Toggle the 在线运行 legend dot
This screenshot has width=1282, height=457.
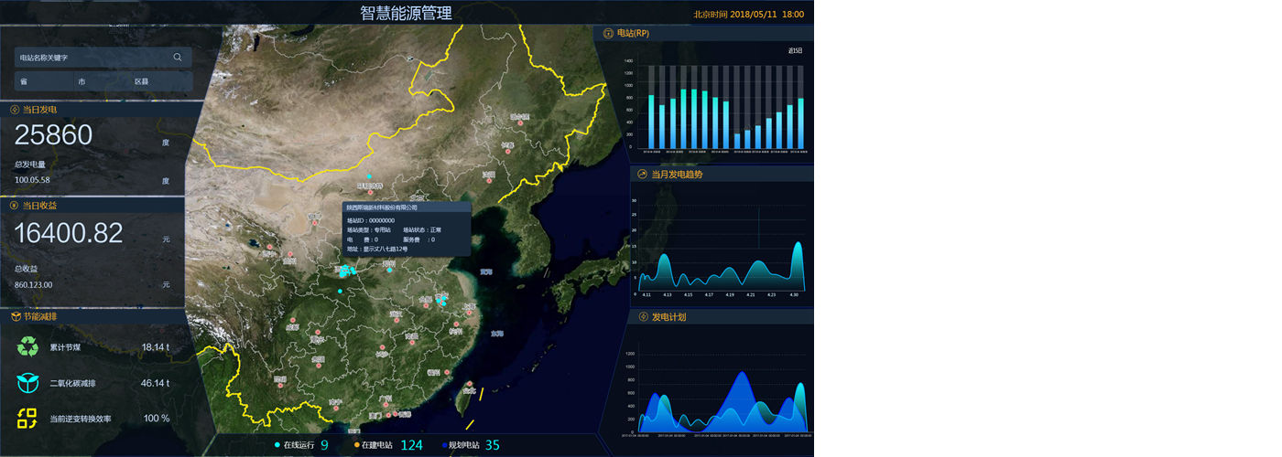[277, 445]
